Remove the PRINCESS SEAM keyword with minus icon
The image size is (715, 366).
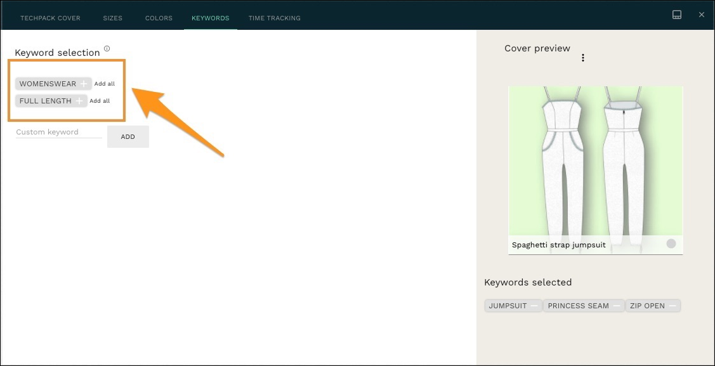pos(616,306)
